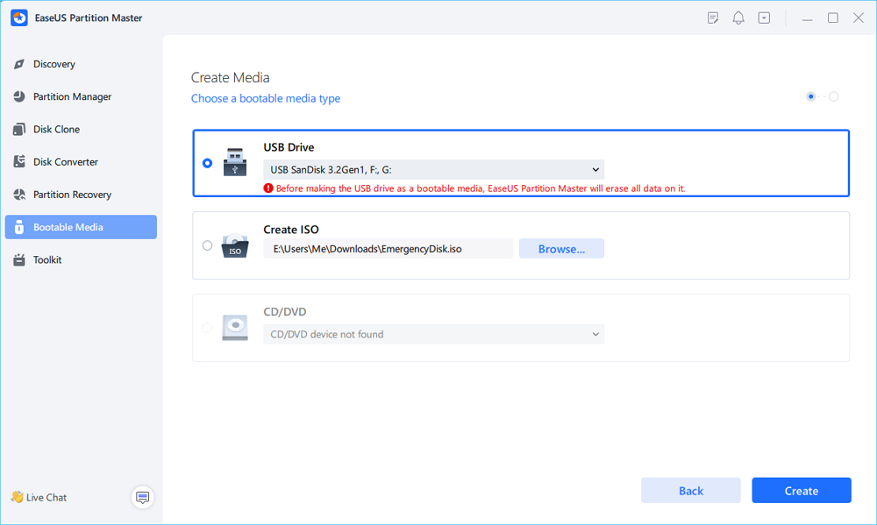Open Discovery in the sidebar
Screen dimensions: 877x525
point(81,64)
